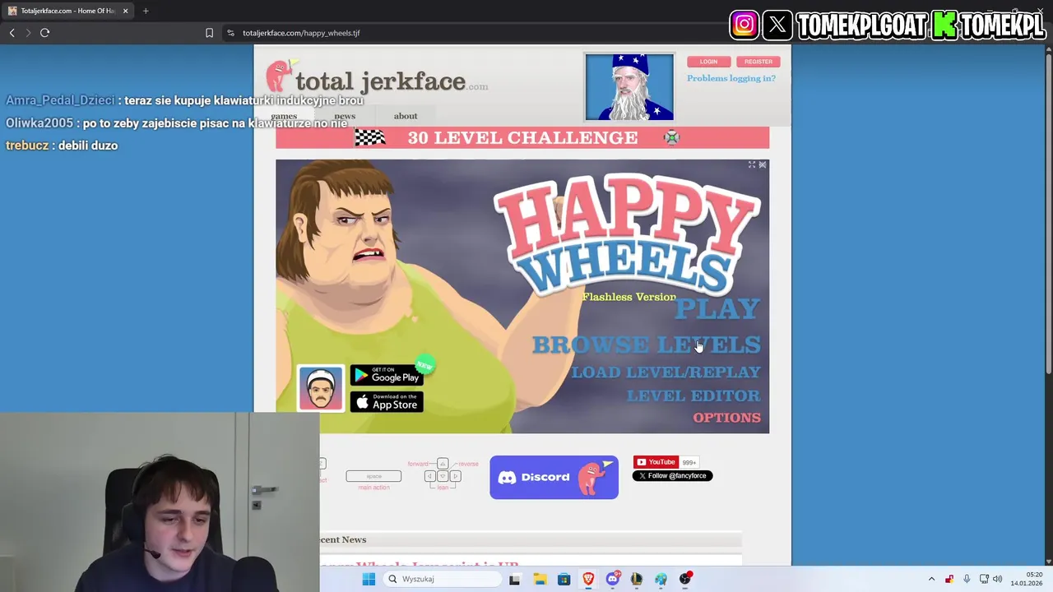Click microphone tray icon
The height and width of the screenshot is (592, 1053).
point(967,579)
